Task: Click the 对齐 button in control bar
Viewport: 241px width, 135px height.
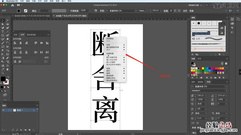Action: (185, 11)
